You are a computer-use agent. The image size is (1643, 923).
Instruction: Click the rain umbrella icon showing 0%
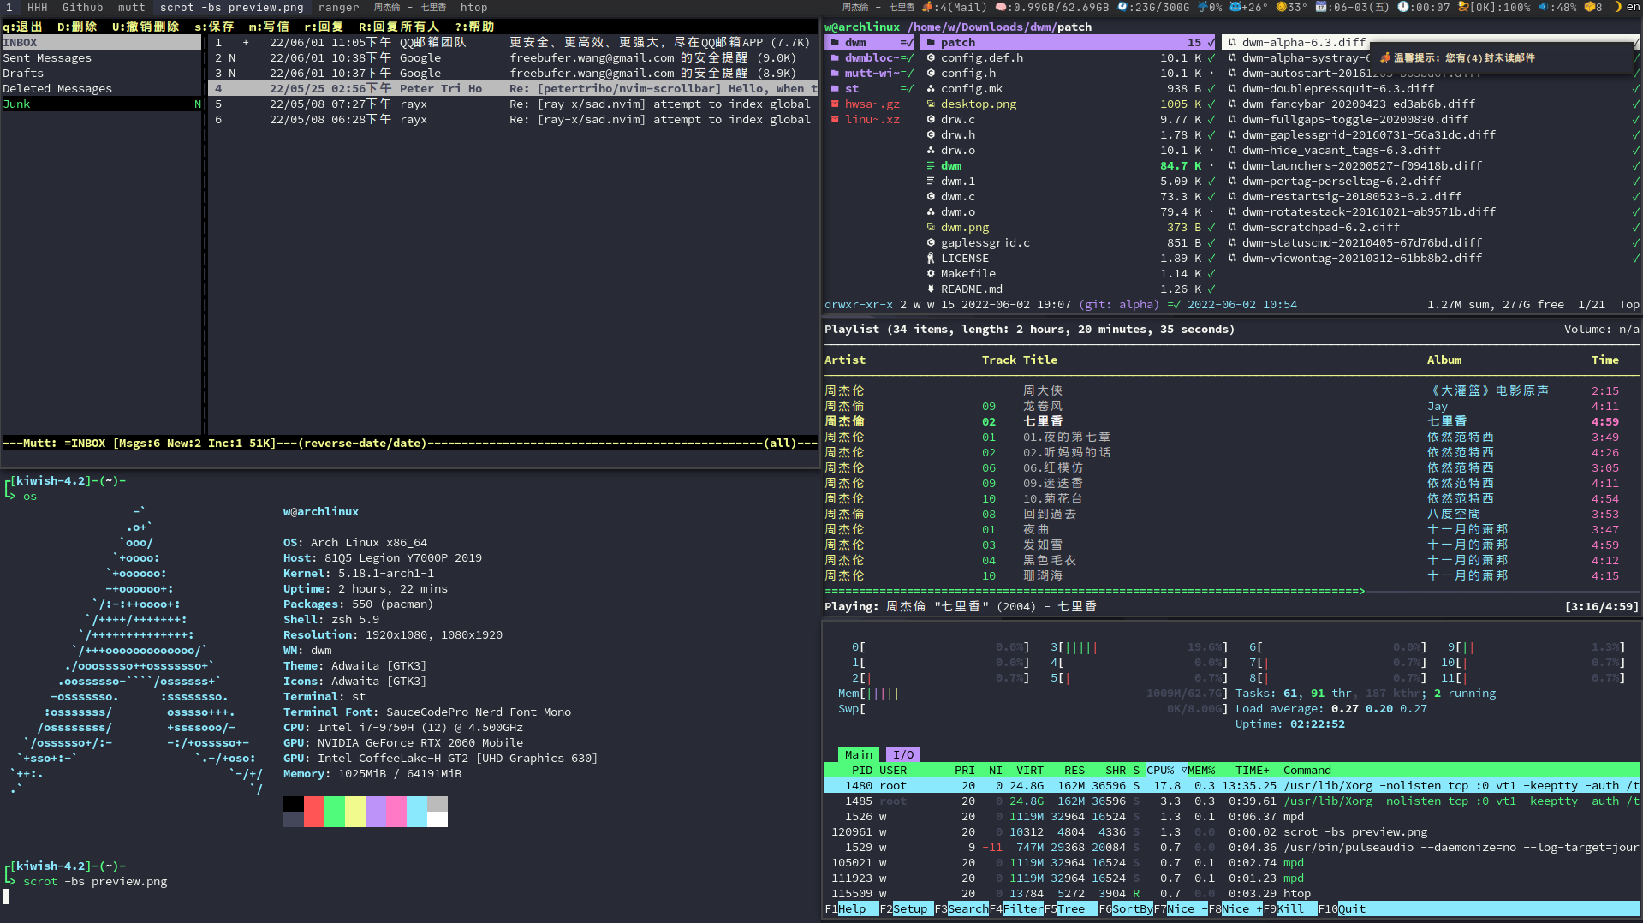coord(1202,7)
